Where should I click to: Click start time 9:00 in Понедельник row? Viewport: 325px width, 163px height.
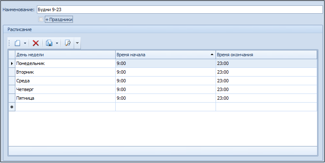point(165,64)
